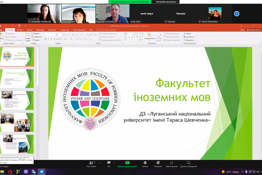This screenshot has width=262, height=175.
Task: Switch to Анимация ribbon tab
Action: click(52, 30)
